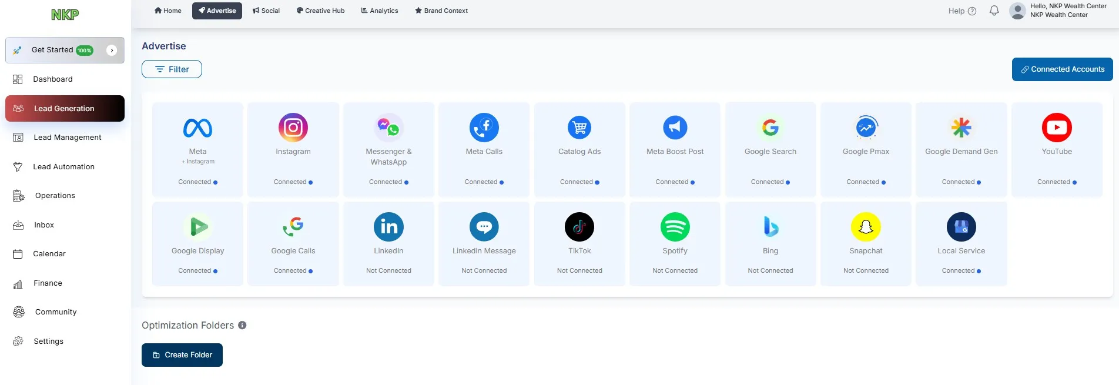
Task: Switch to Creative Hub tab
Action: [x=320, y=11]
